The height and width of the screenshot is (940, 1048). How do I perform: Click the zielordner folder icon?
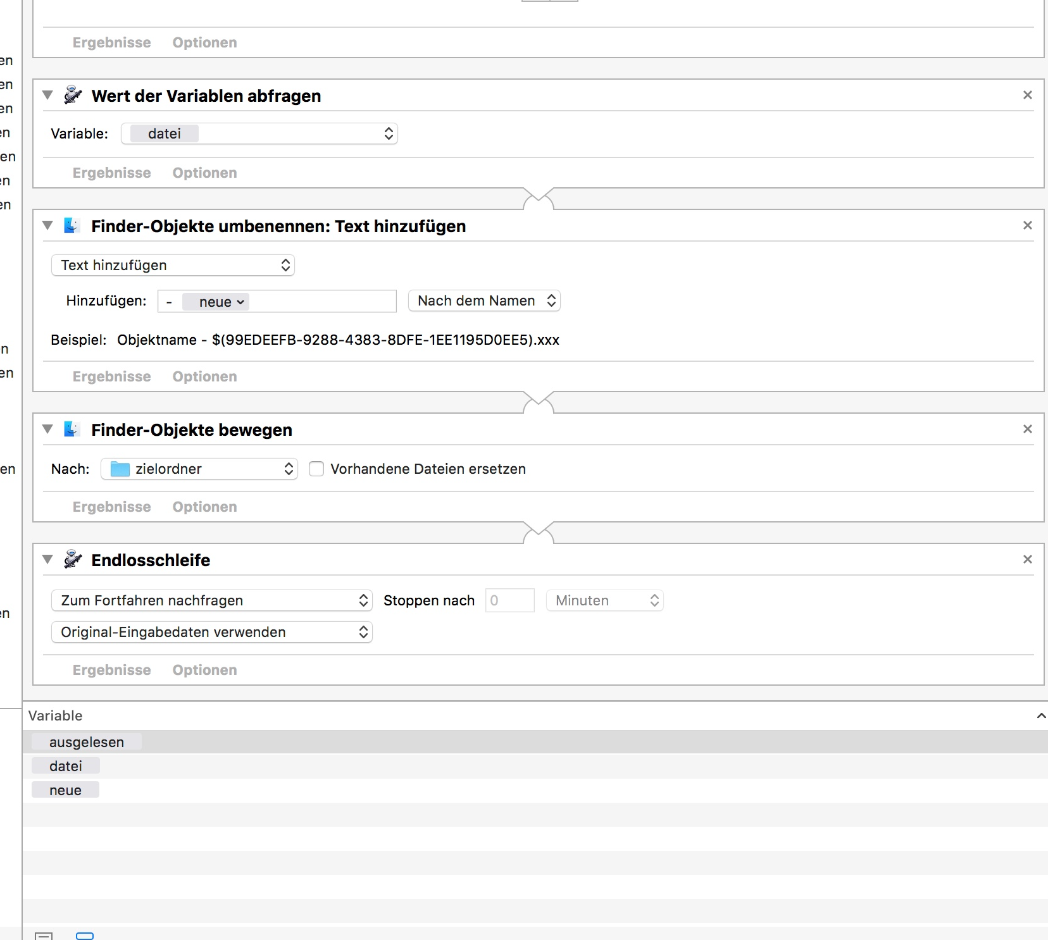(120, 469)
